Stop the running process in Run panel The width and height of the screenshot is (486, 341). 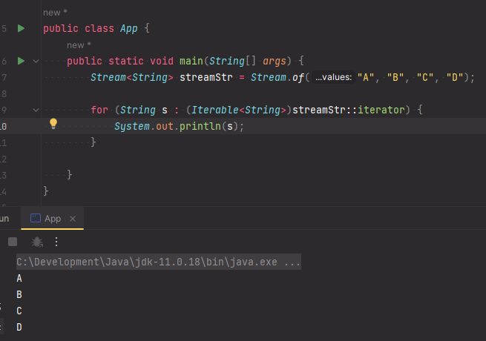click(x=13, y=242)
